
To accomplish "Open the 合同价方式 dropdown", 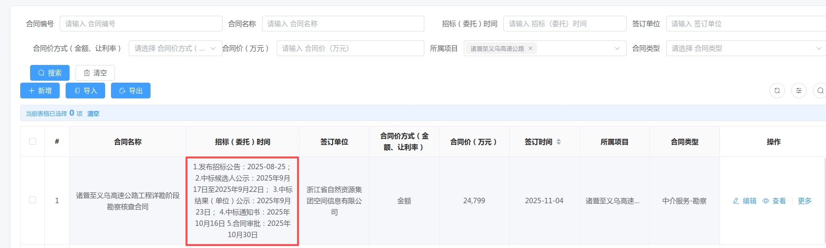I will point(175,48).
